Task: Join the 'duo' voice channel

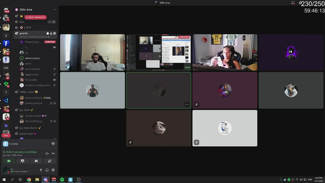Action: pyautogui.click(x=35, y=22)
